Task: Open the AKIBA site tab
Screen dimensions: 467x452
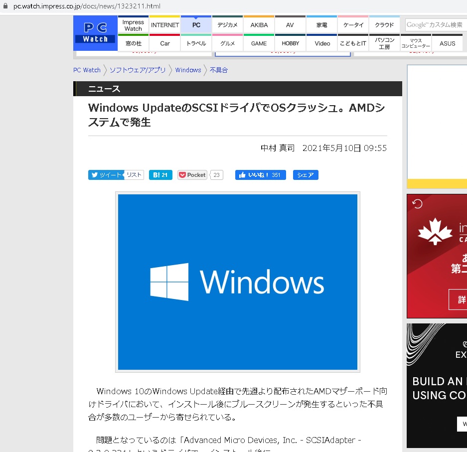Action: click(259, 25)
